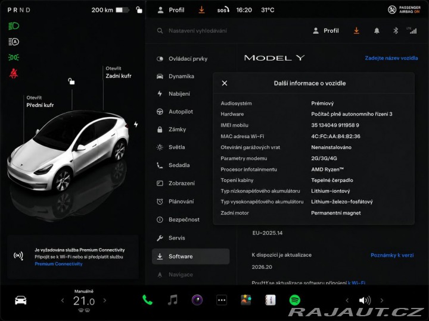Open Sedadla seats settings
The width and height of the screenshot is (429, 321).
tap(191, 165)
